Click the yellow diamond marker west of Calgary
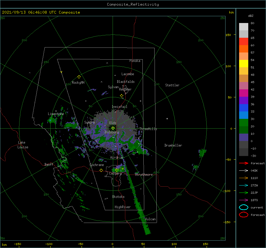 click(x=101, y=170)
